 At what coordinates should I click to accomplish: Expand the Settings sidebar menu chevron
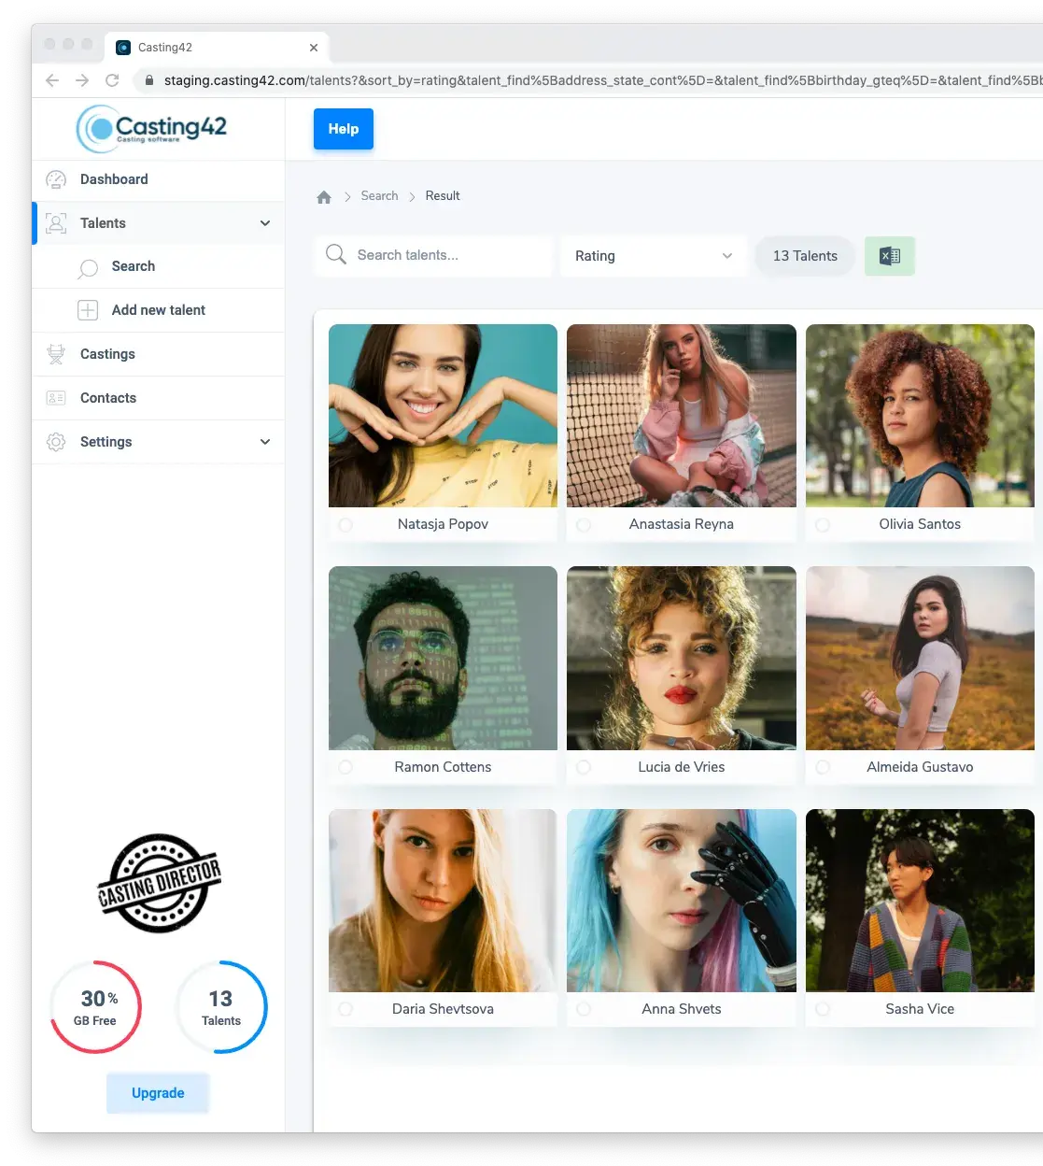265,442
